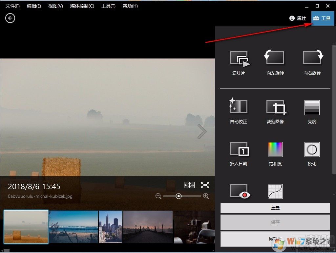
Task: Open the 帮助(H) menu
Action: 130,6
